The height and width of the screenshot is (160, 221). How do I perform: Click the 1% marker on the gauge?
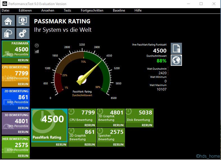(66, 88)
